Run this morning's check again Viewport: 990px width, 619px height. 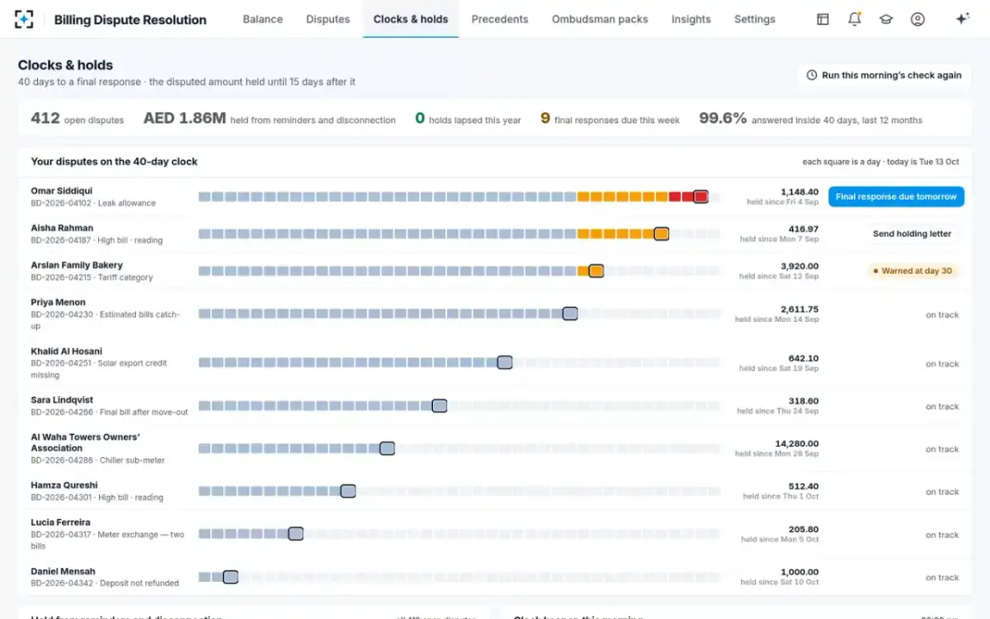(x=884, y=75)
